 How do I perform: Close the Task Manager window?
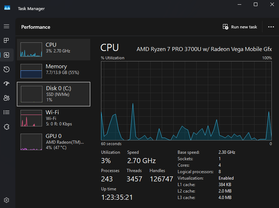pyautogui.click(x=272, y=4)
